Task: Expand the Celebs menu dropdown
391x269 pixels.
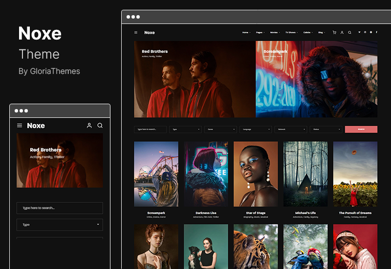Action: click(x=308, y=32)
